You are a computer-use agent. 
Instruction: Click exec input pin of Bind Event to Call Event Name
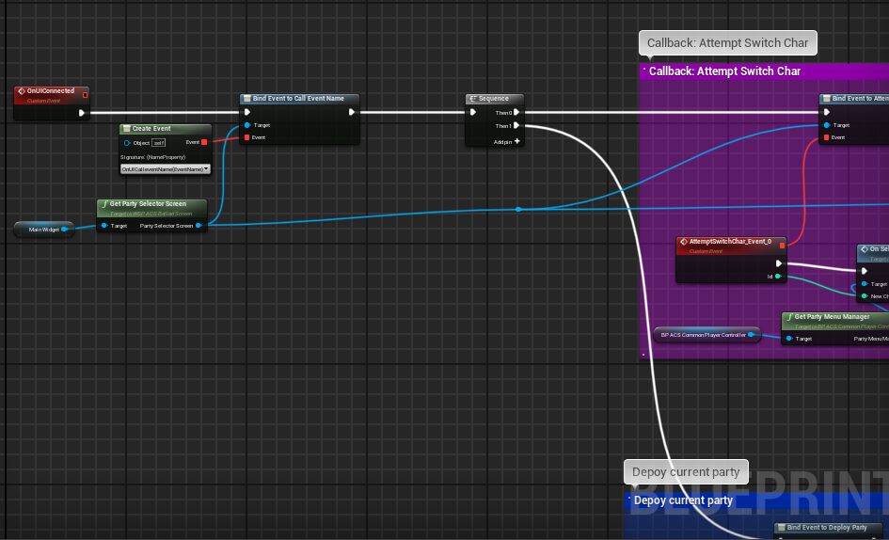point(247,112)
